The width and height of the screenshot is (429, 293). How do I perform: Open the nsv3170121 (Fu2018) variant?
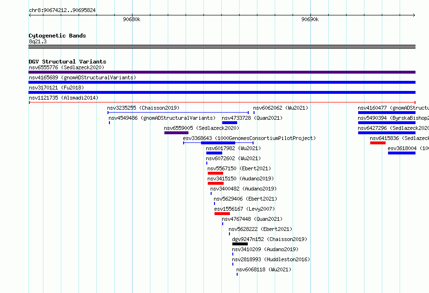(x=56, y=88)
